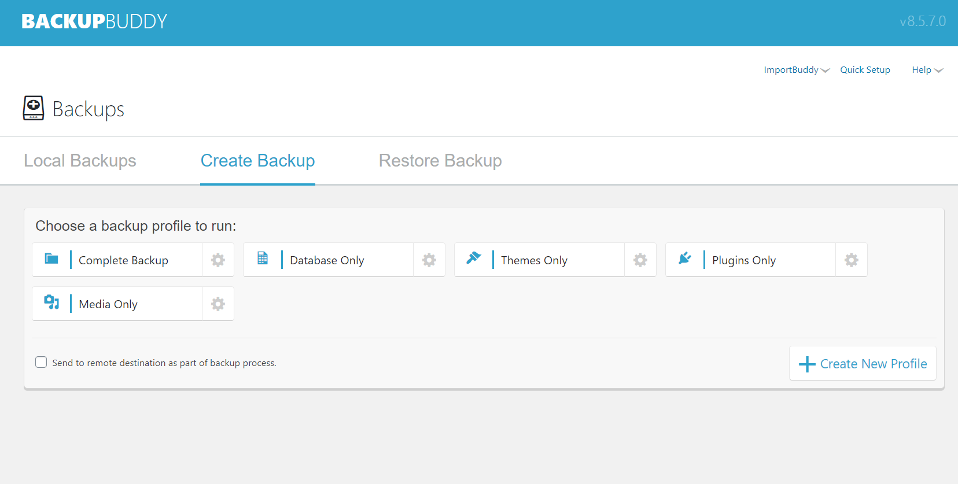Enable Send to remote destination checkbox
Viewport: 958px width, 484px height.
41,362
